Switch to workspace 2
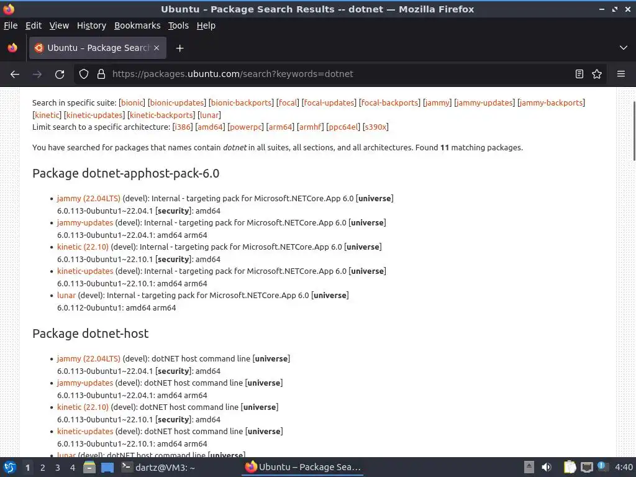The height and width of the screenshot is (477, 636). [43, 468]
